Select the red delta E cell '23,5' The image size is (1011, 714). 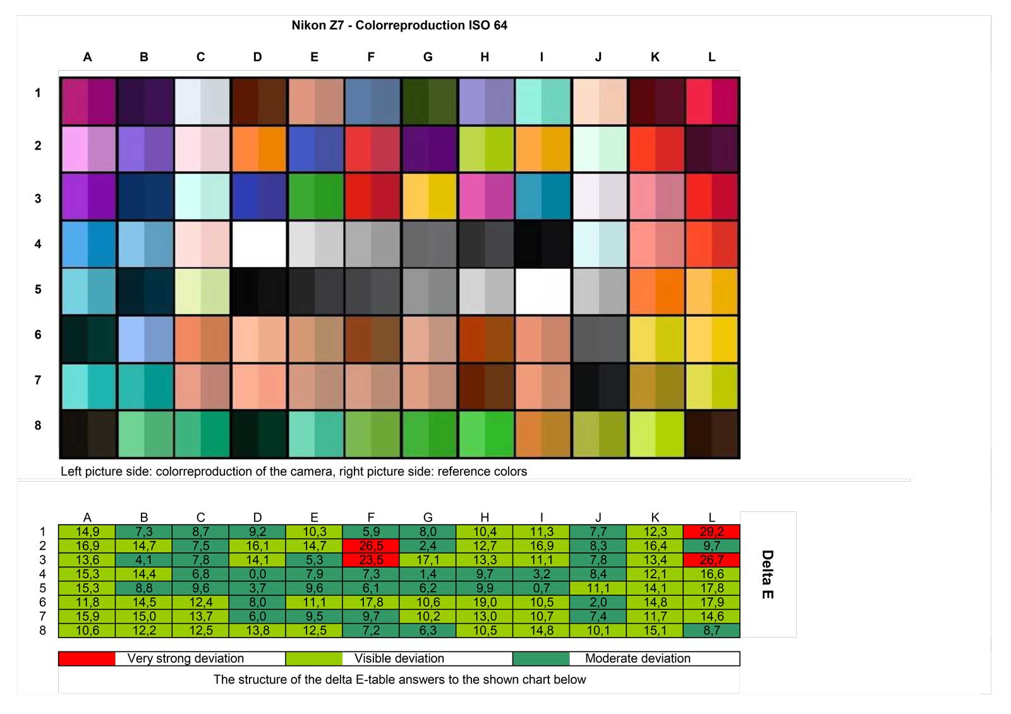coord(371,560)
